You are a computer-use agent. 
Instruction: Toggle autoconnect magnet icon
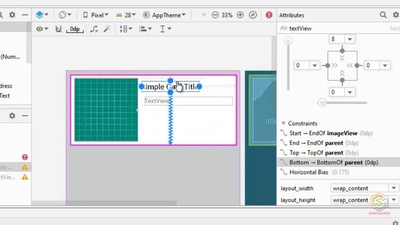59,29
